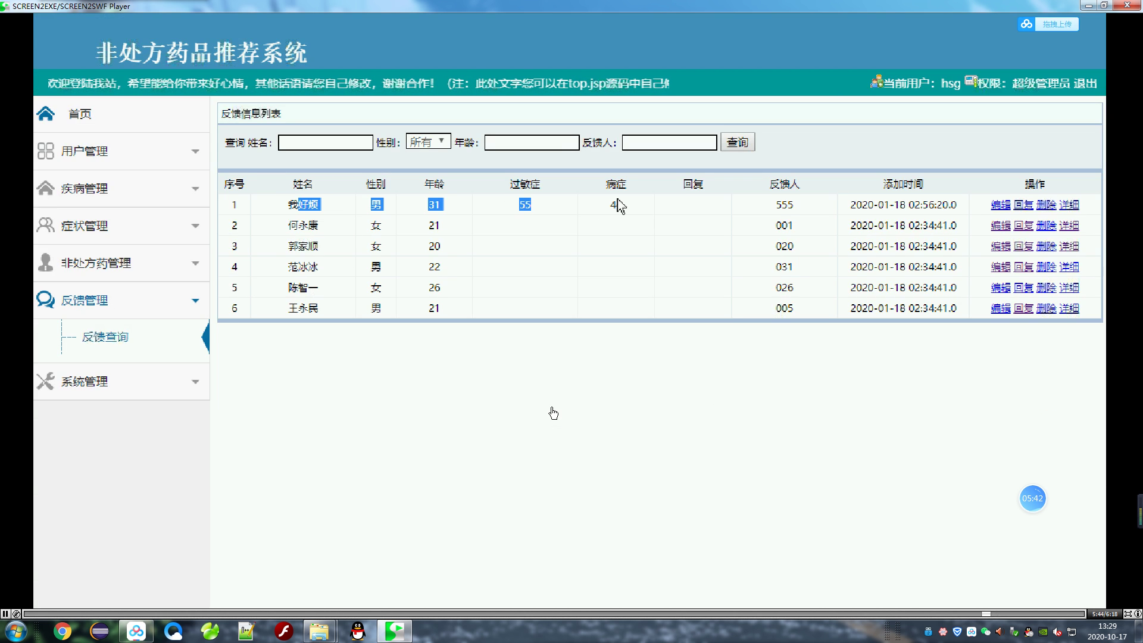This screenshot has width=1143, height=643.
Task: Select 用户管理 menu label
Action: [x=85, y=151]
